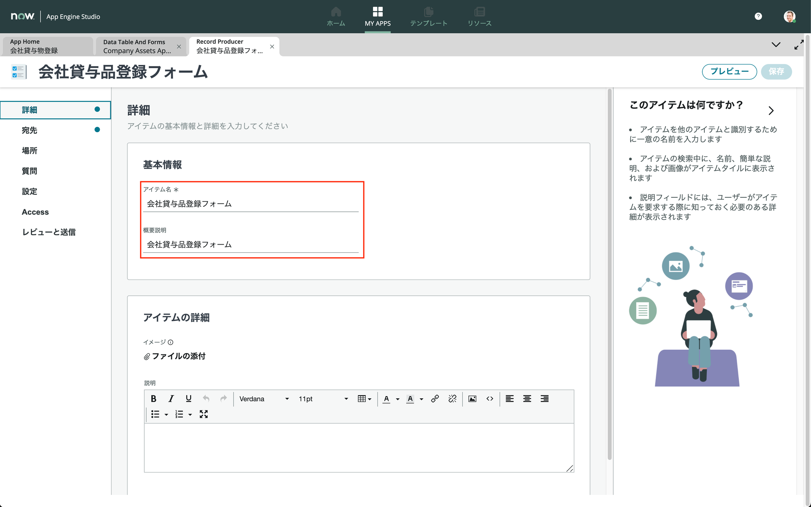
Task: Click the source code icon
Action: point(490,399)
